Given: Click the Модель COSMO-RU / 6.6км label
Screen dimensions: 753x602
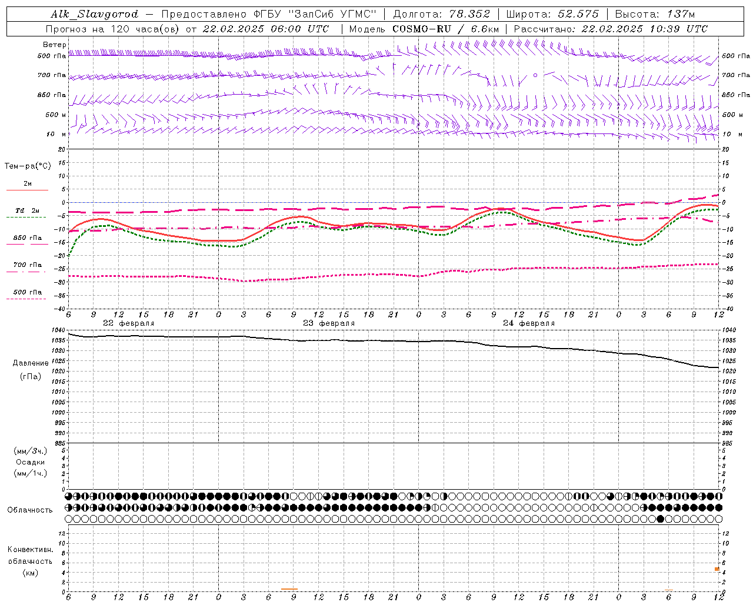Looking at the screenshot, I should coord(424,29).
